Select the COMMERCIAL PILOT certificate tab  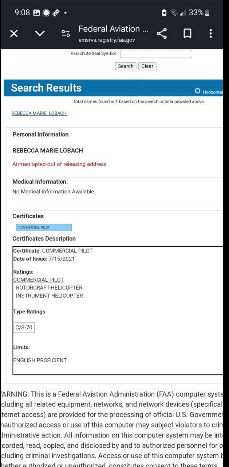tap(44, 228)
